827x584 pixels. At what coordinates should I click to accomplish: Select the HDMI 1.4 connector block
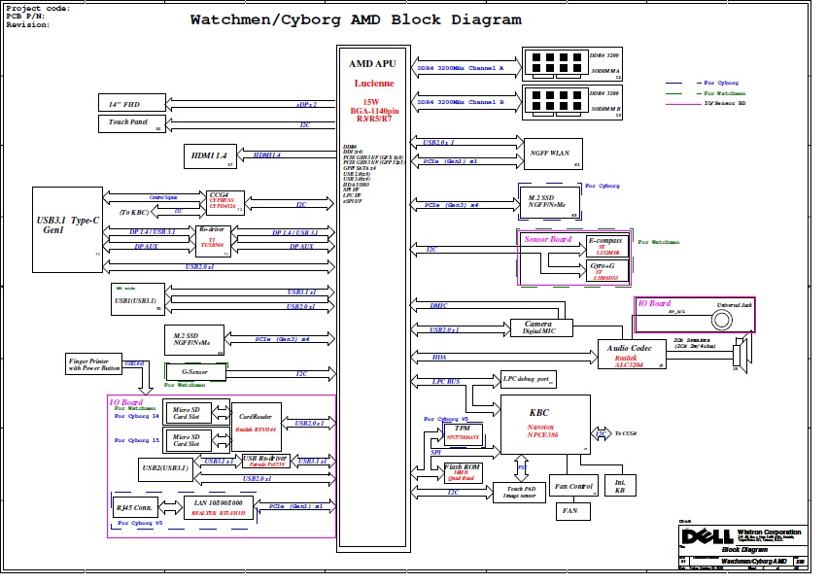tap(210, 156)
